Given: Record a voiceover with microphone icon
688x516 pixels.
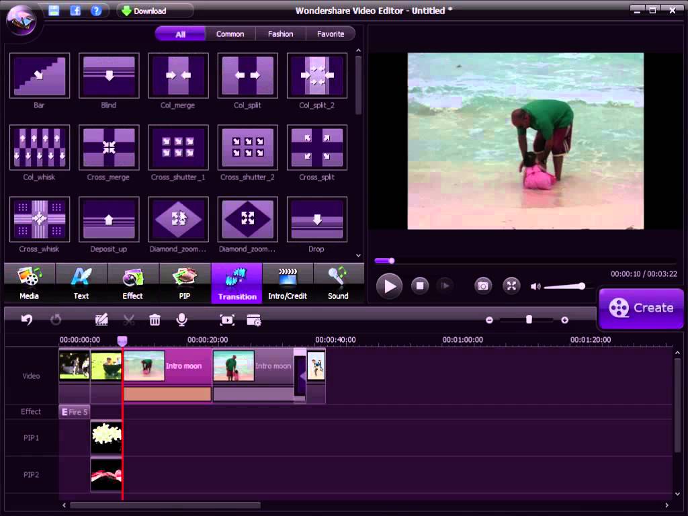Looking at the screenshot, I should [x=181, y=320].
